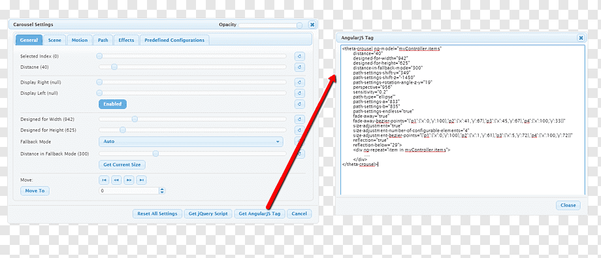Reset the Selected Index slider value

point(300,56)
